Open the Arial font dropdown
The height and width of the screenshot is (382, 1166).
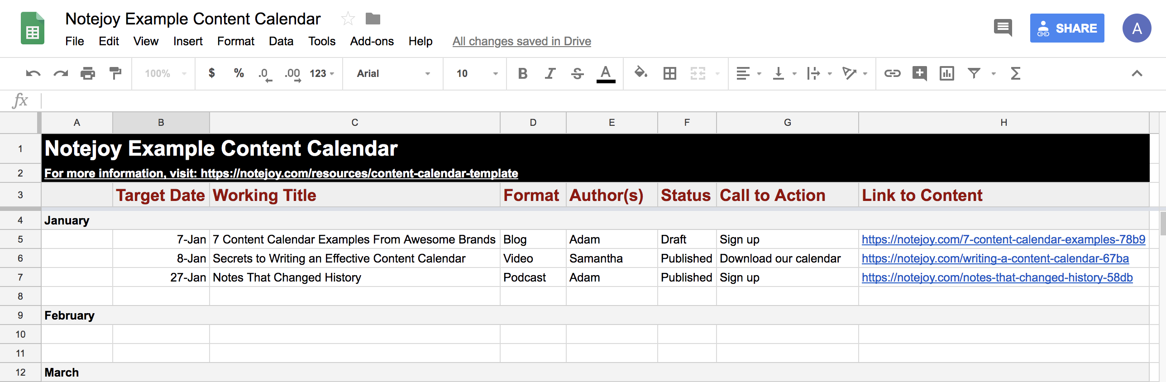(x=393, y=73)
